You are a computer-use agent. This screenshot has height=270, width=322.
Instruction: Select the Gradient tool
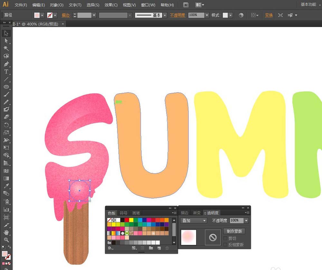[x=6, y=178]
